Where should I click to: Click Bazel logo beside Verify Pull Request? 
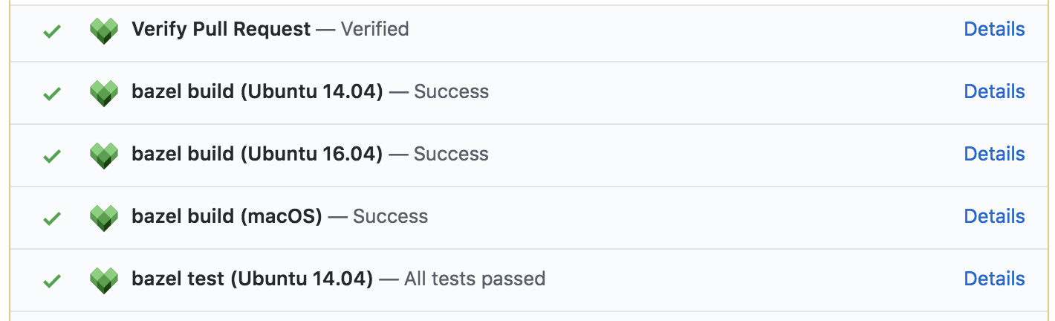(x=104, y=30)
